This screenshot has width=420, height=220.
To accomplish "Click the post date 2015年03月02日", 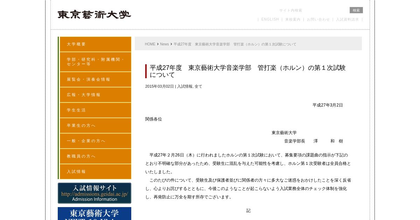I will tap(160, 87).
